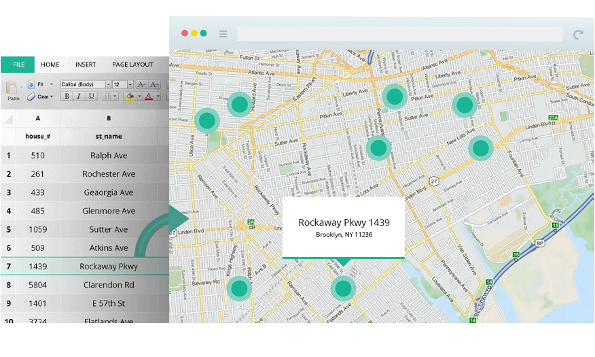The height and width of the screenshot is (357, 595).
Task: Click the map marker on New Lots Ave
Action: tap(481, 148)
